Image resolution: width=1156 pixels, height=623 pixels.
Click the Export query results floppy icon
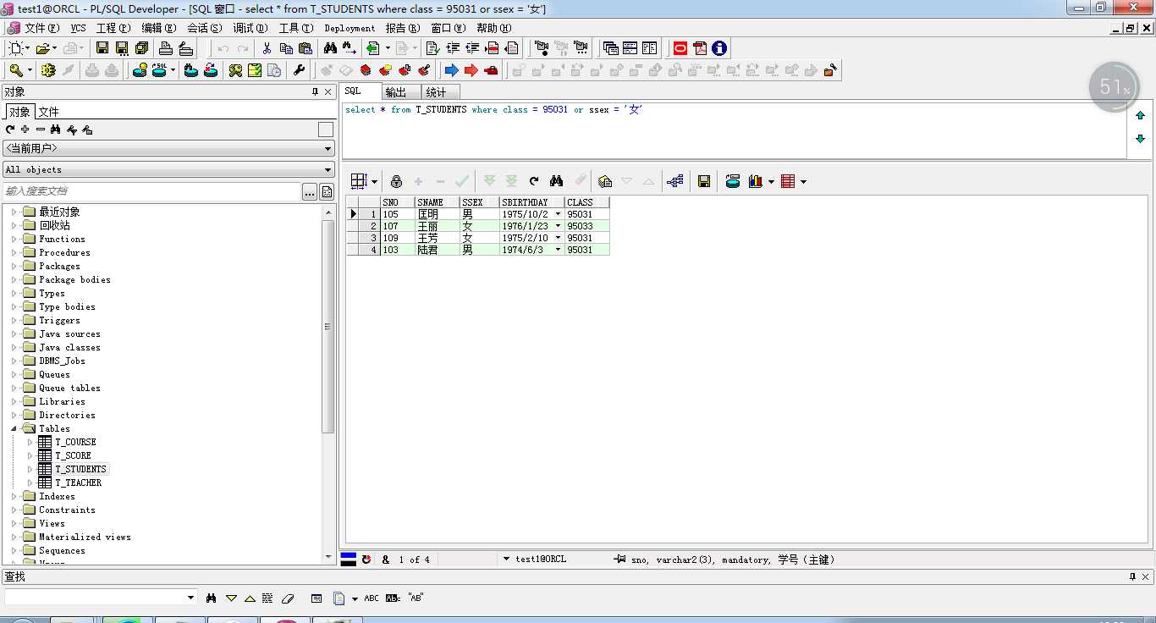[x=703, y=181]
